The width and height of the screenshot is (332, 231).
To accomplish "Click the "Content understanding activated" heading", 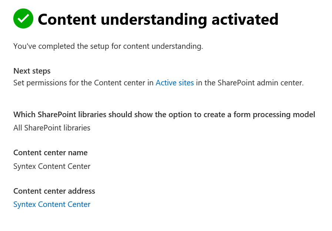I will pyautogui.click(x=158, y=19).
